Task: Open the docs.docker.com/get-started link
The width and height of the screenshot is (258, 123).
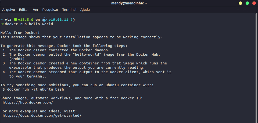Action: coord(42,116)
